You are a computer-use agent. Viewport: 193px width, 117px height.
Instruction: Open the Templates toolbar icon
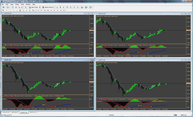coord(90,7)
